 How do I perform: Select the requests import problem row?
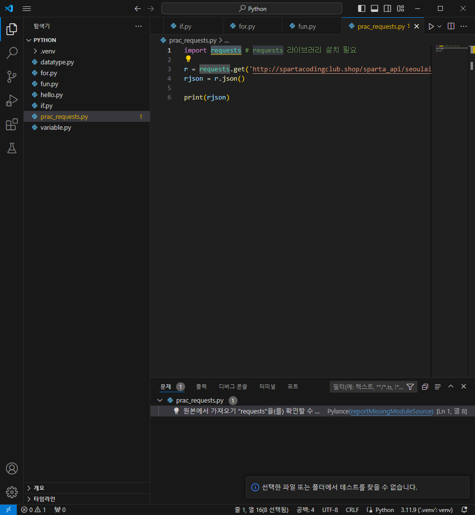(x=312, y=411)
